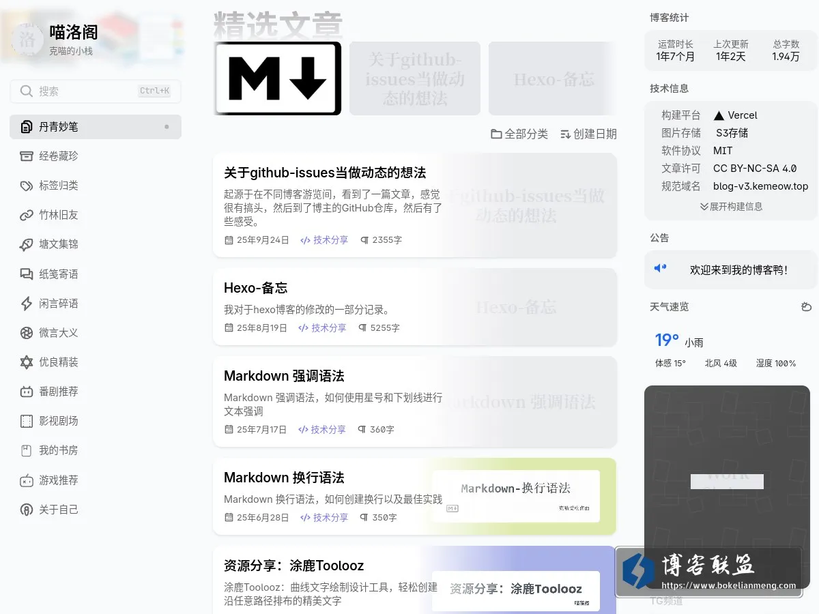Click the 墉文集锦 rocket icon

coord(27,244)
